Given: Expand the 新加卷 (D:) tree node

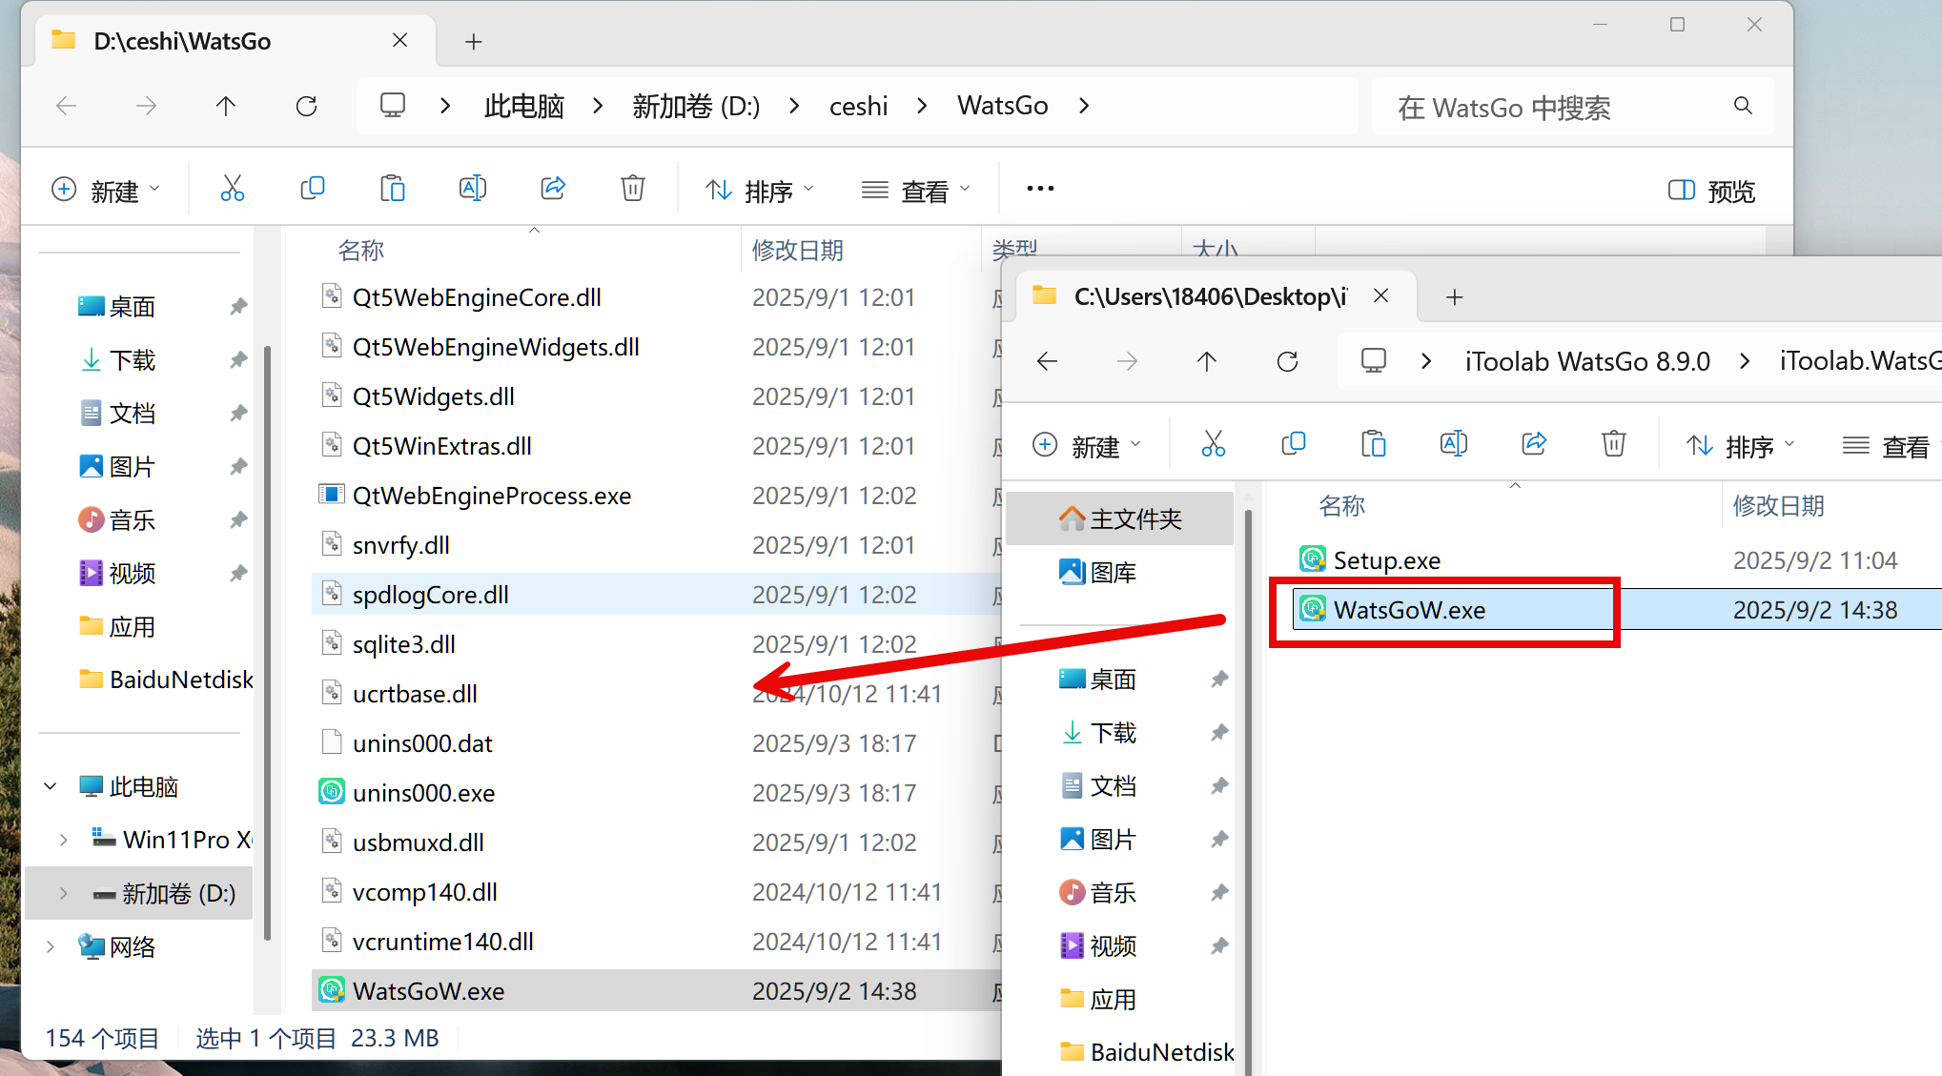Looking at the screenshot, I should pyautogui.click(x=63, y=894).
